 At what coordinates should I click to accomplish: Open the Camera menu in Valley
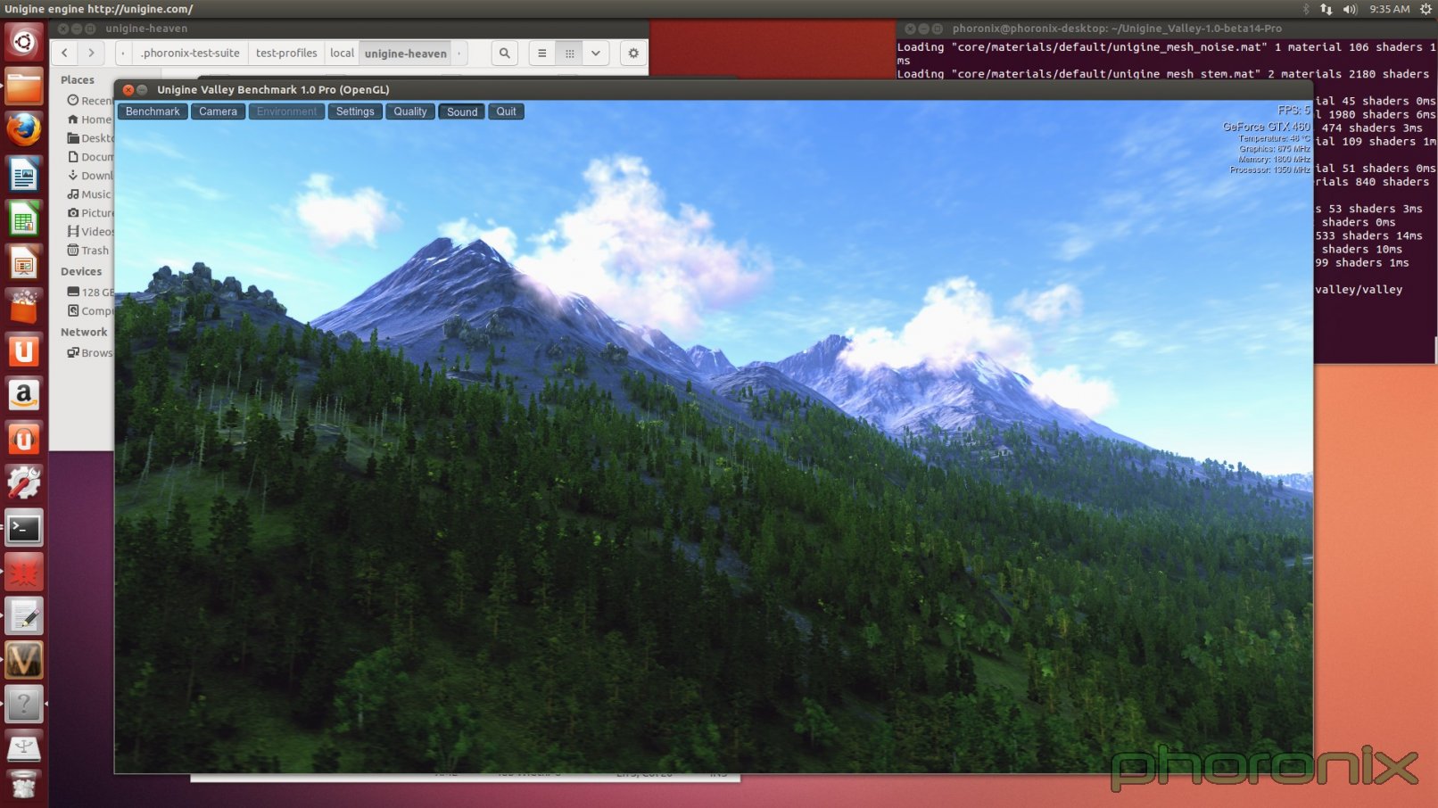click(x=218, y=111)
